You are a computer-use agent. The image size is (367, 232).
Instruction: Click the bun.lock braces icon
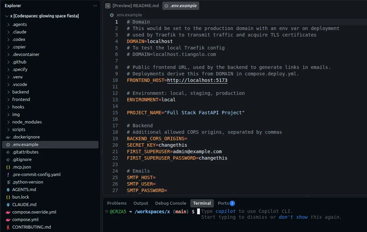(x=8, y=197)
